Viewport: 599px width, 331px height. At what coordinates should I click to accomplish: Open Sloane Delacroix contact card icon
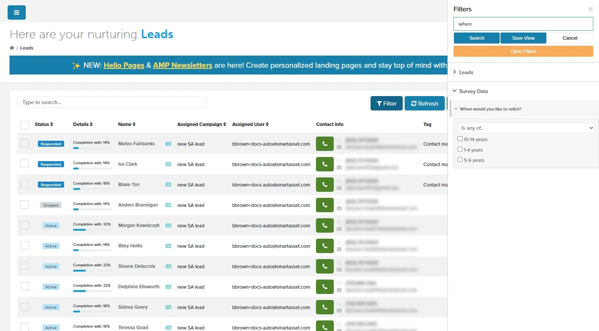pyautogui.click(x=169, y=266)
